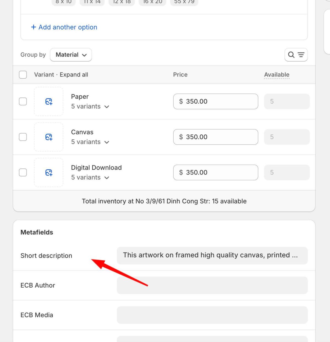The height and width of the screenshot is (342, 330).
Task: Click the Canvas available quantity field
Action: (x=287, y=137)
